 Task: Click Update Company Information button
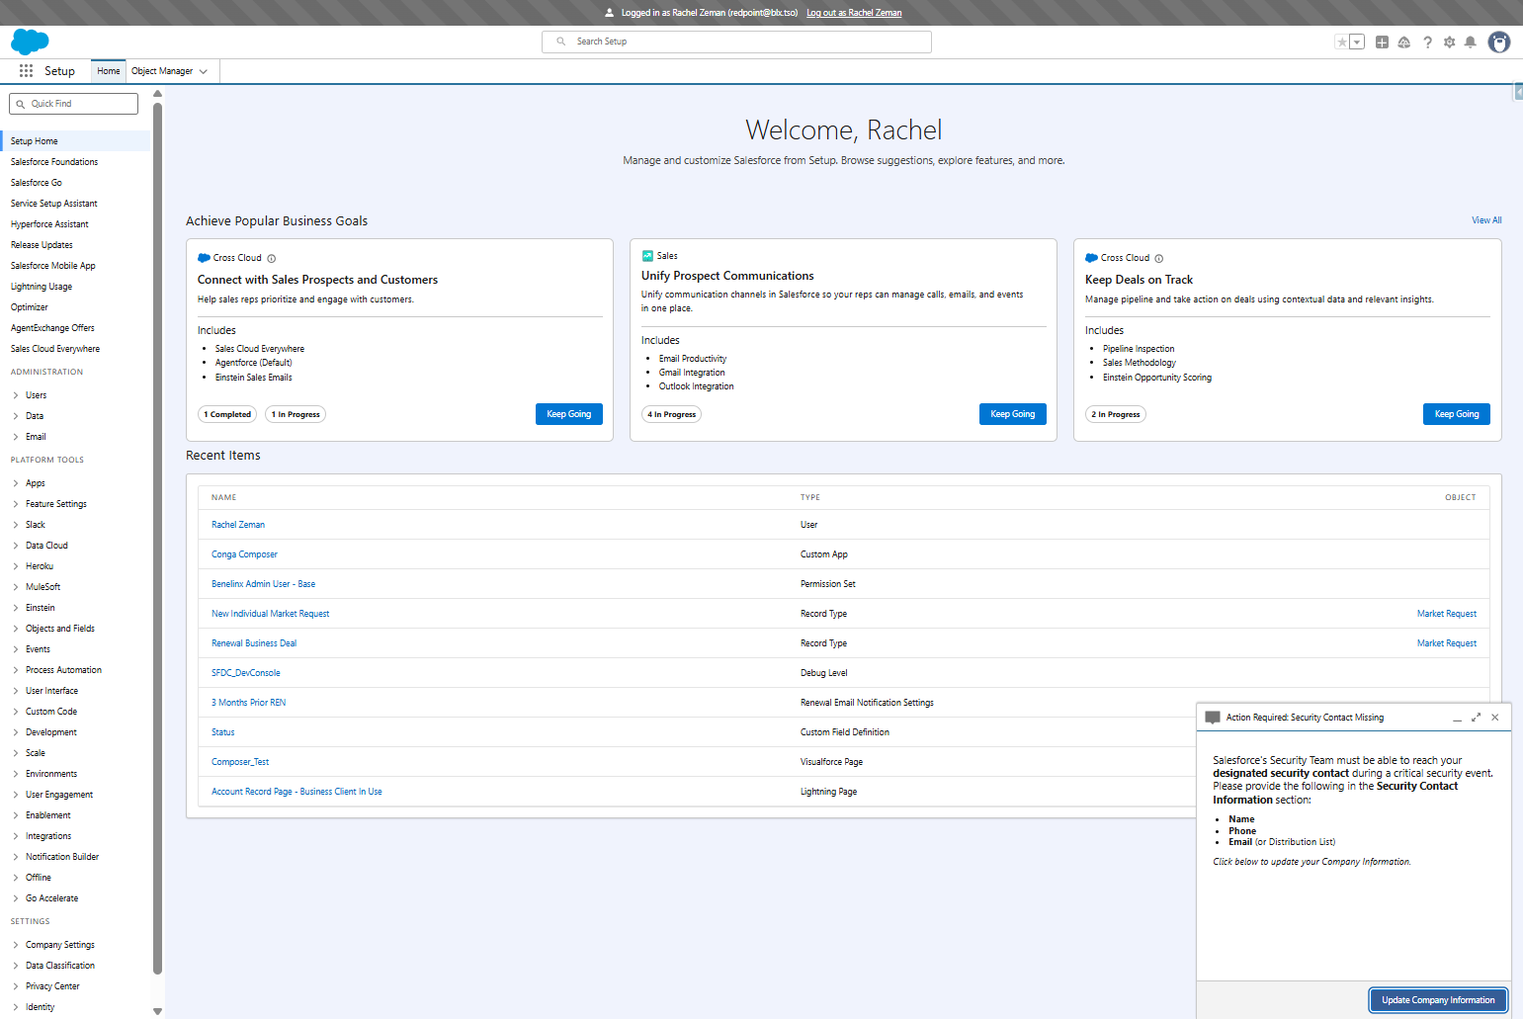coord(1438,1000)
